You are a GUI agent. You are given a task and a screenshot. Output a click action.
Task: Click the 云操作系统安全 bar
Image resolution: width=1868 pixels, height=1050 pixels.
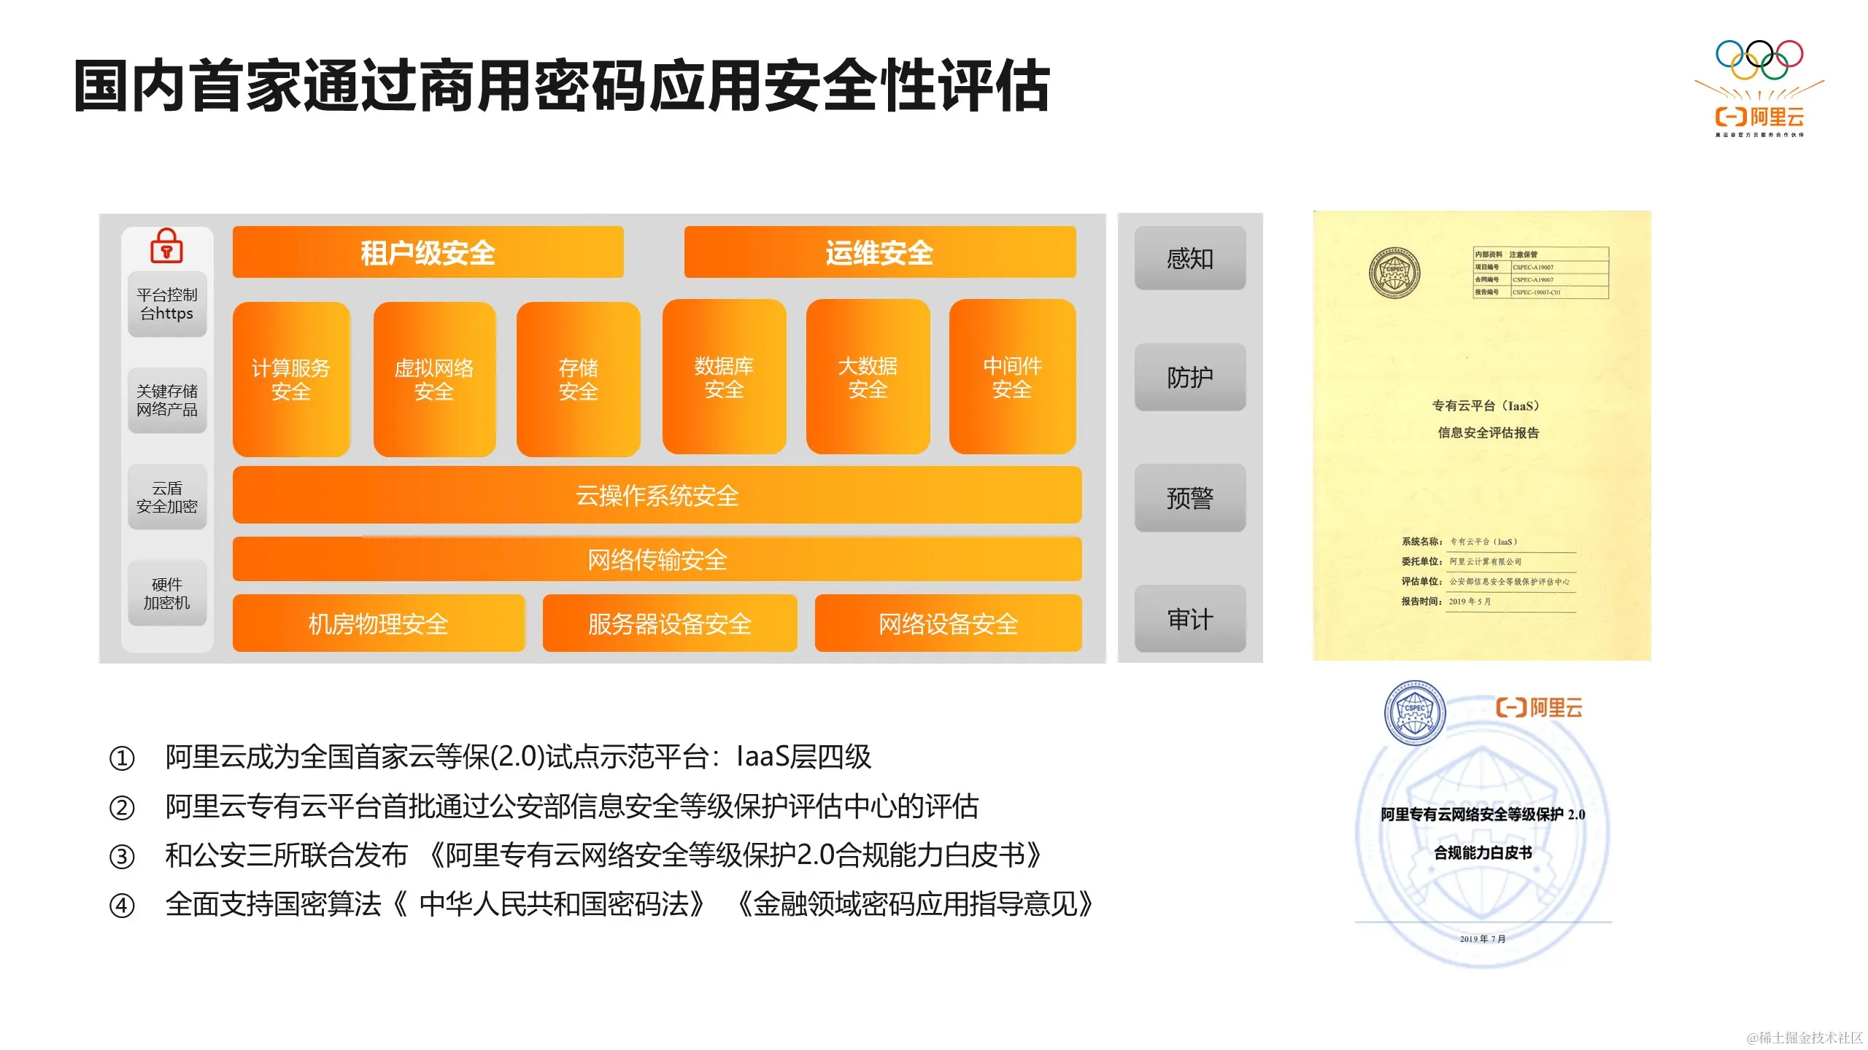657,495
